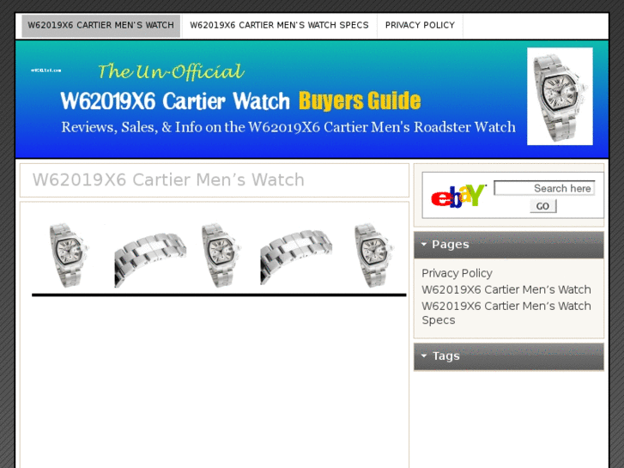Click the page heading W62019X6 Cartier Men's Watch
The width and height of the screenshot is (624, 468).
coord(168,180)
